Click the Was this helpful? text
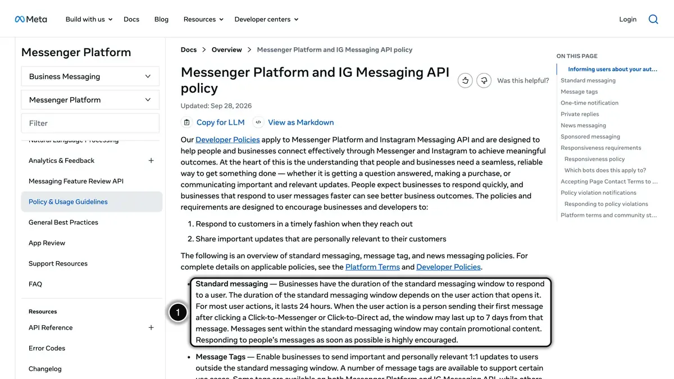The height and width of the screenshot is (379, 674). pyautogui.click(x=523, y=81)
